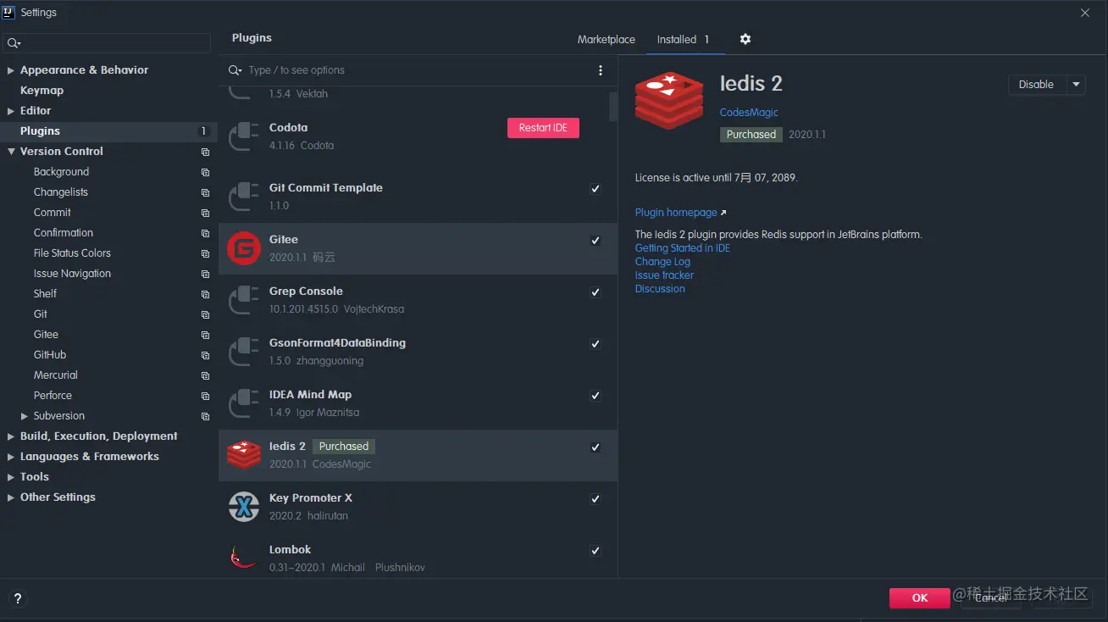
Task: Switch to the Marketplace tab
Action: [x=607, y=40]
